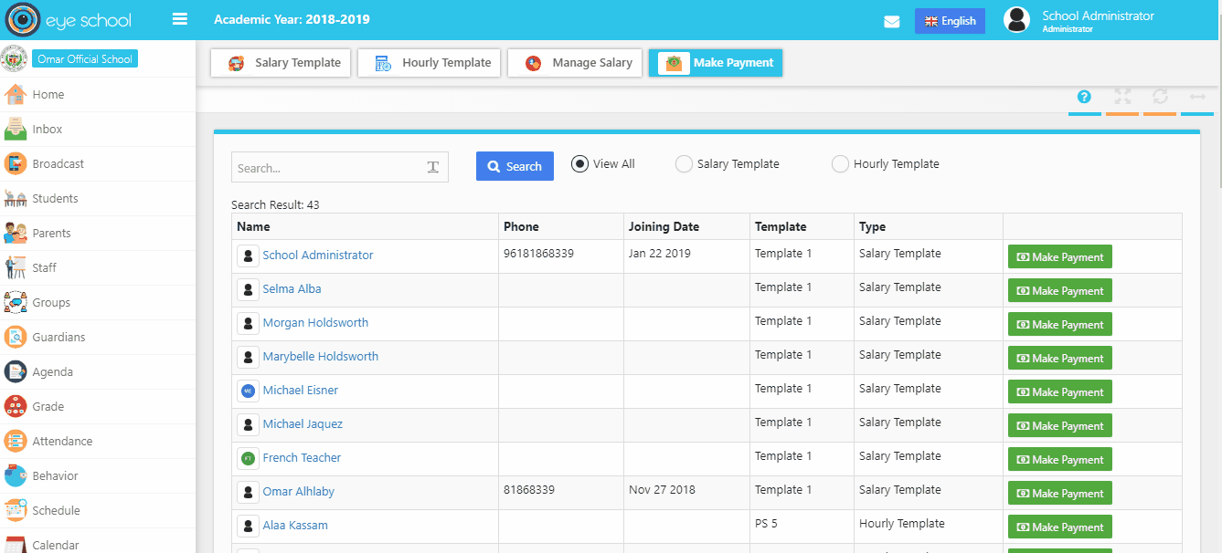Click Michael Eisner's avatar icon
1222x553 pixels.
248,391
